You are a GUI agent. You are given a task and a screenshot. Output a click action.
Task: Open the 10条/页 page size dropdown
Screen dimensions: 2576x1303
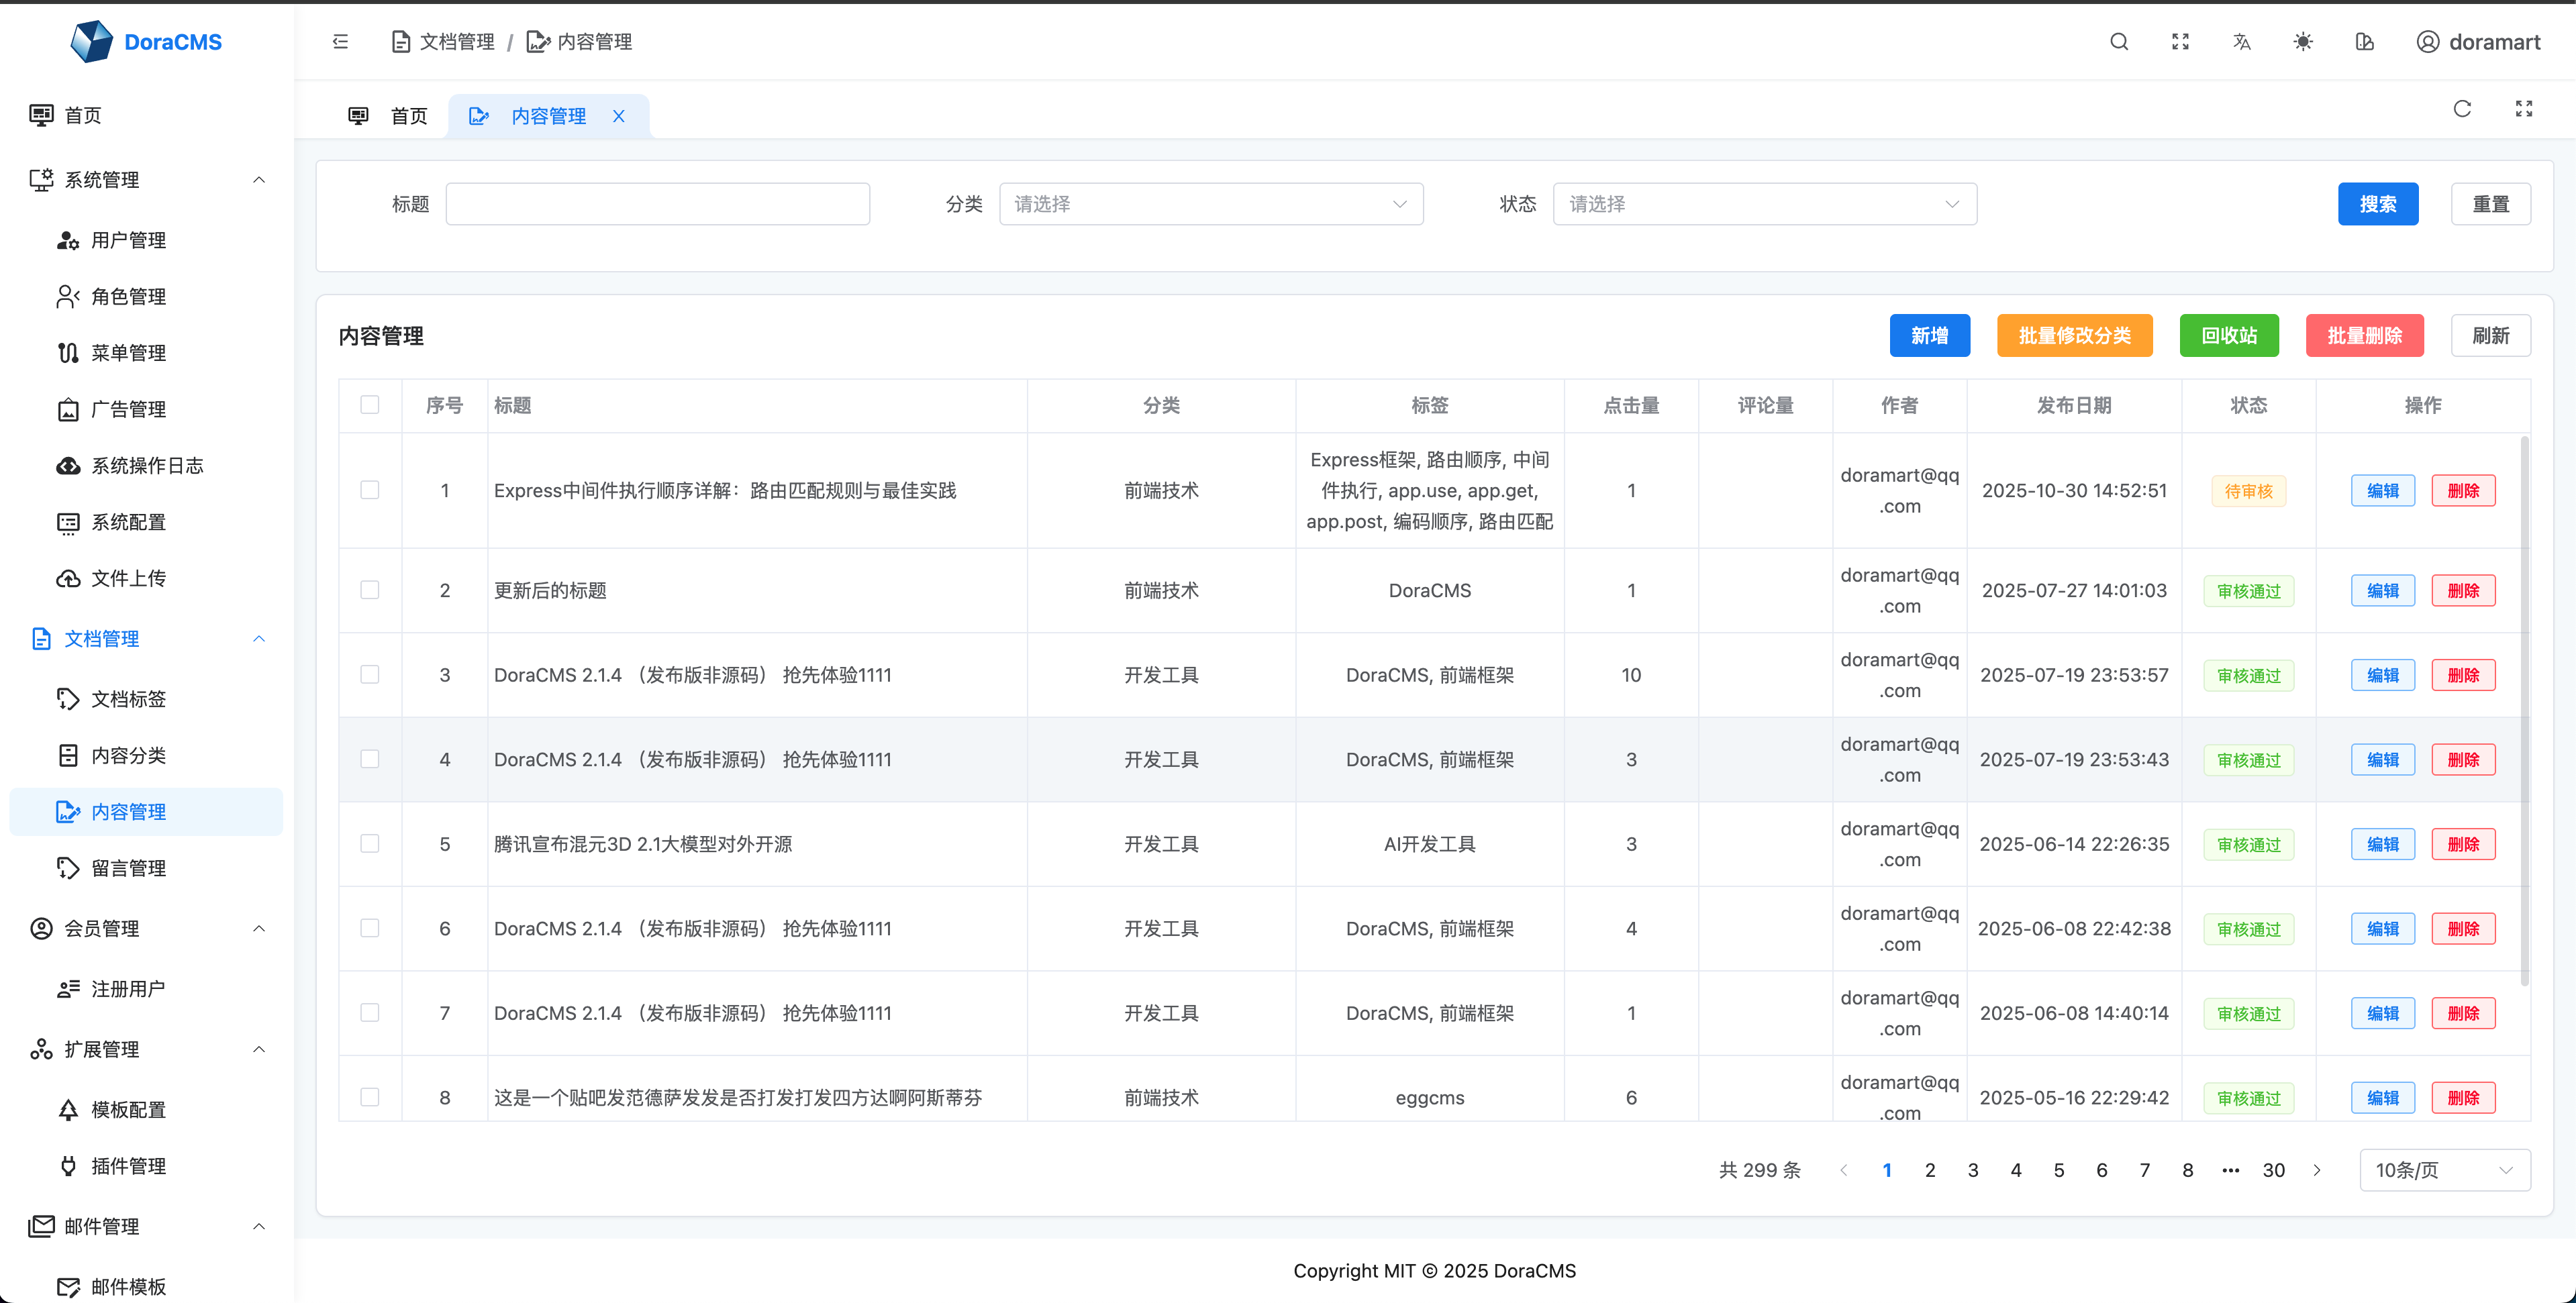pos(2446,1169)
